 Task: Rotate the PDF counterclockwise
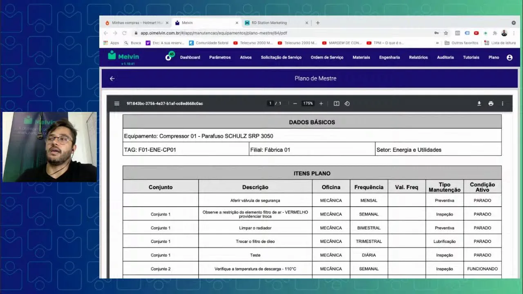347,103
